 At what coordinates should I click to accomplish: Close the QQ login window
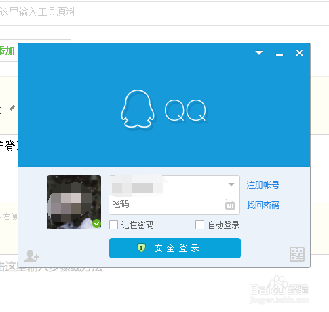299,53
